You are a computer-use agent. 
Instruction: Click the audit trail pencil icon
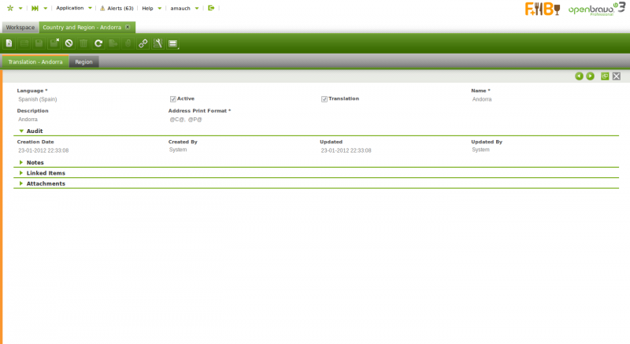[157, 43]
